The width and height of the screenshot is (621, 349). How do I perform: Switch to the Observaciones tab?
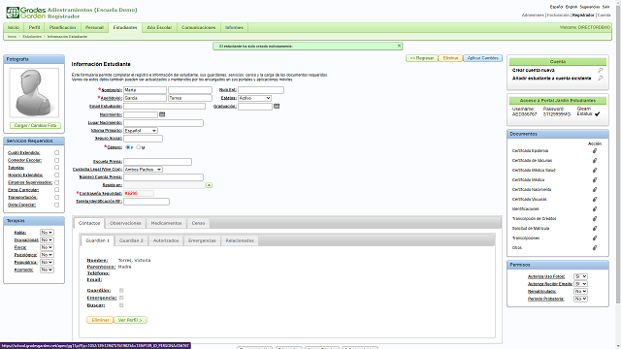pyautogui.click(x=125, y=223)
